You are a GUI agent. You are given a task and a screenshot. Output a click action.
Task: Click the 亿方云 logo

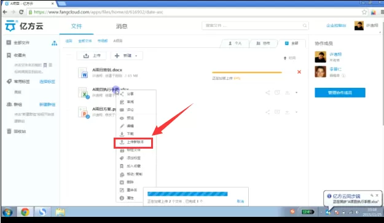(24, 26)
